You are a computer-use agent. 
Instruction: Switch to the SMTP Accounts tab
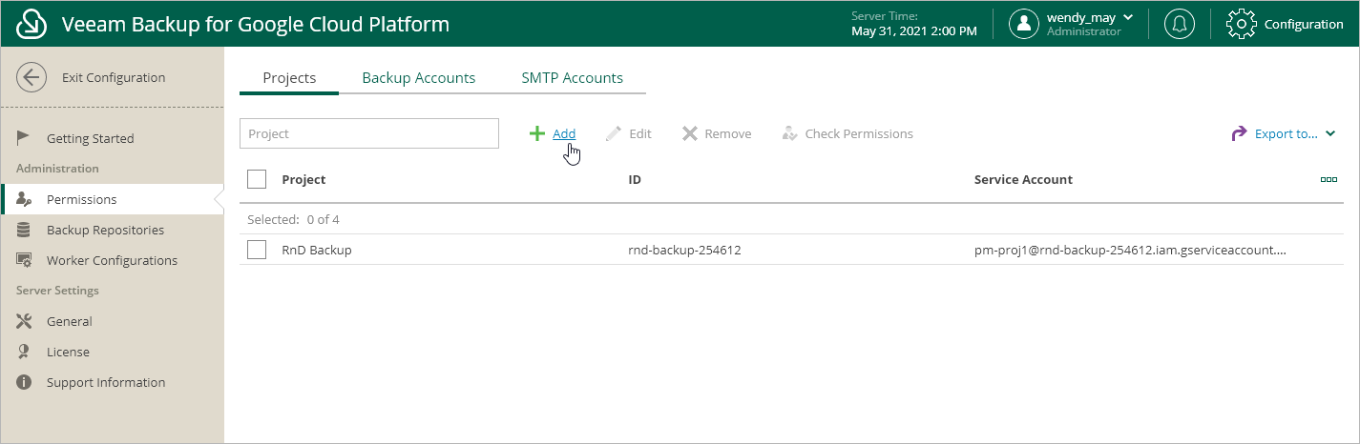[573, 78]
